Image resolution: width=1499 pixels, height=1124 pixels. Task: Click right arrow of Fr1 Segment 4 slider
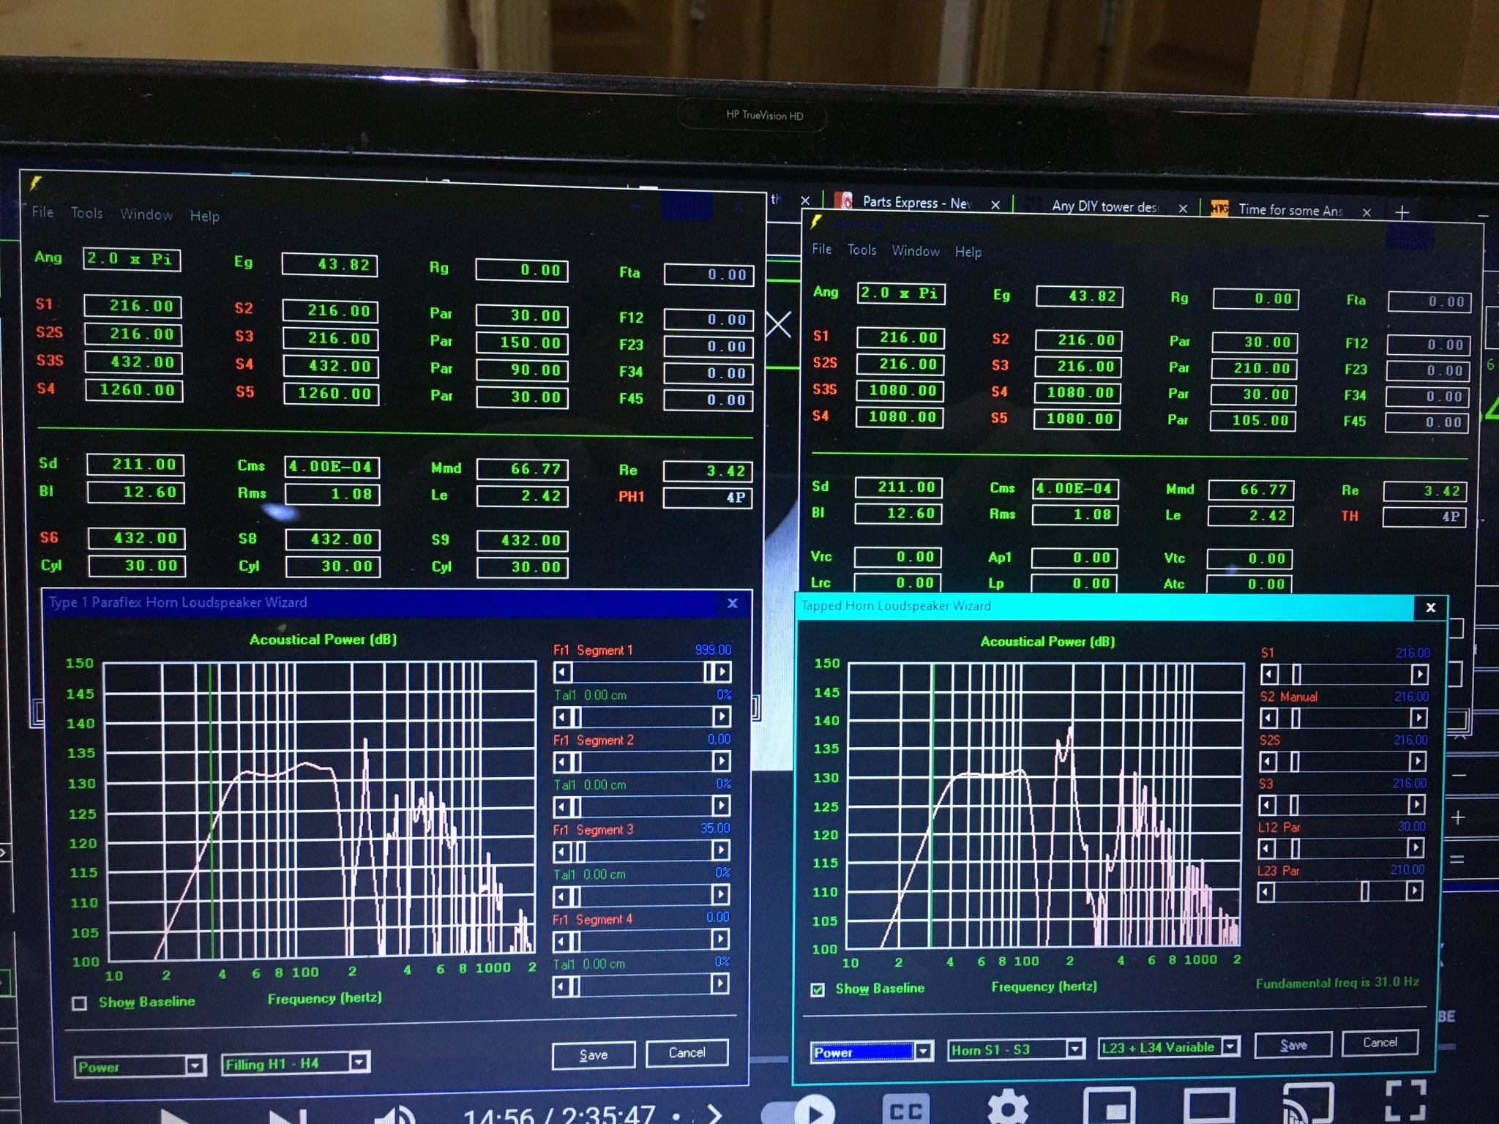721,939
